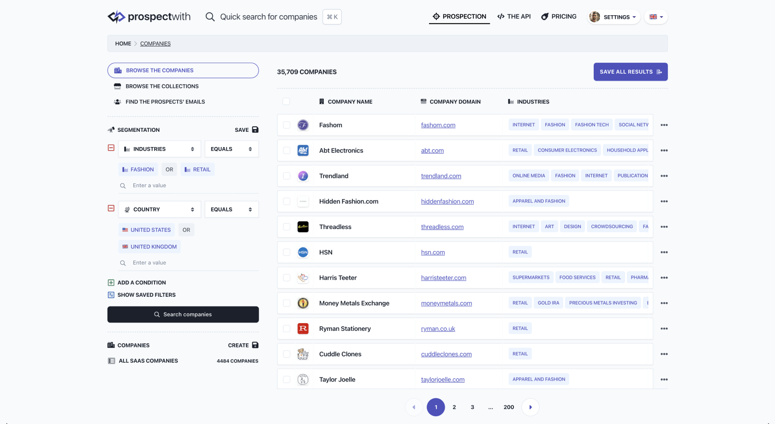The height and width of the screenshot is (424, 775).
Task: Click the Search companies button
Action: coord(183,314)
